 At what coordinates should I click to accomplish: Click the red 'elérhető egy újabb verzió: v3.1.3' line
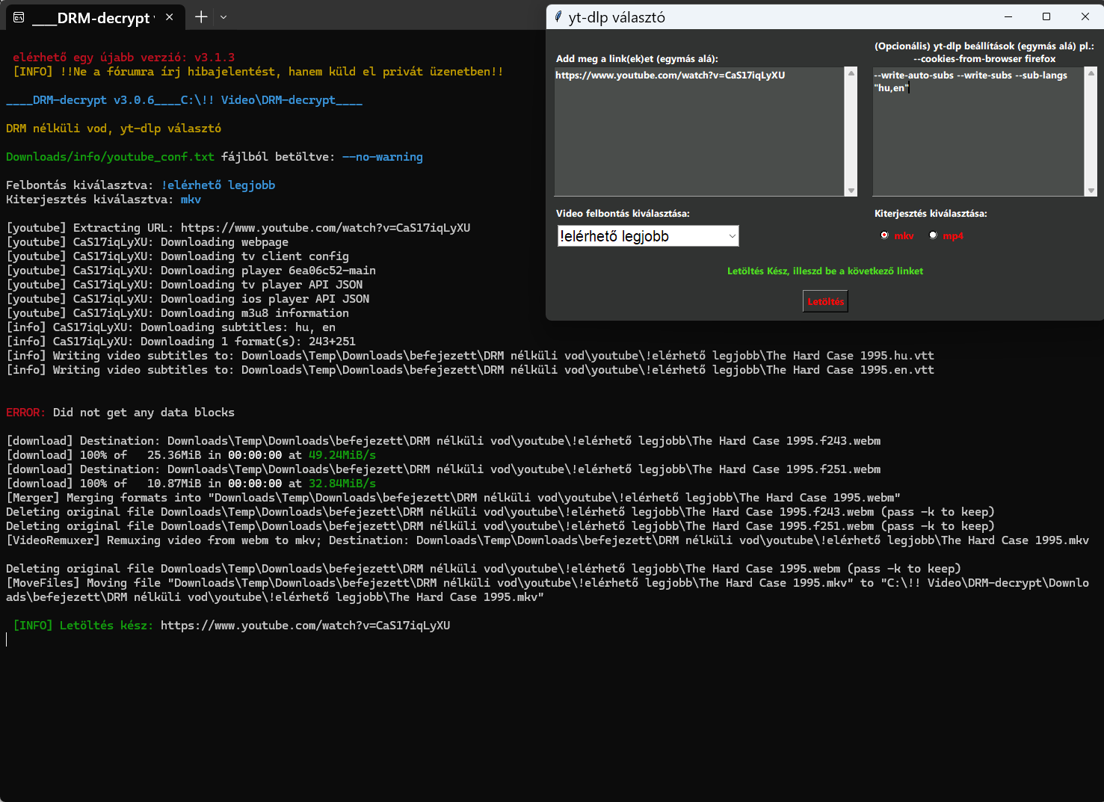click(x=124, y=57)
